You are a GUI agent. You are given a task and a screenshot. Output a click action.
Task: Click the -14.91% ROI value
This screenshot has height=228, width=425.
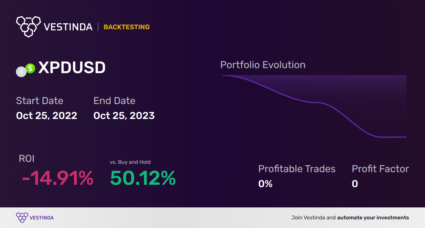[57, 178]
